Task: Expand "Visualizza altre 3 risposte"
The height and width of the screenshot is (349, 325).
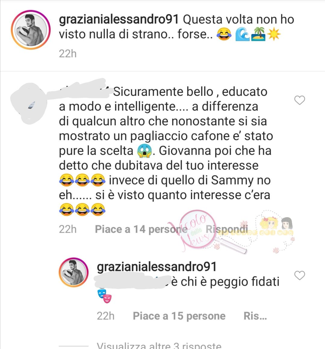Action: (159, 345)
